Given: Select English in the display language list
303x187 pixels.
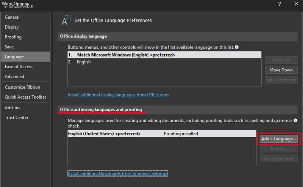Looking at the screenshot, I should (x=84, y=62).
